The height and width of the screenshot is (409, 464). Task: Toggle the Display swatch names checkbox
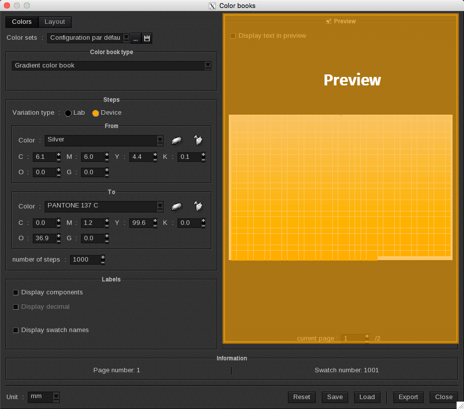pos(16,331)
